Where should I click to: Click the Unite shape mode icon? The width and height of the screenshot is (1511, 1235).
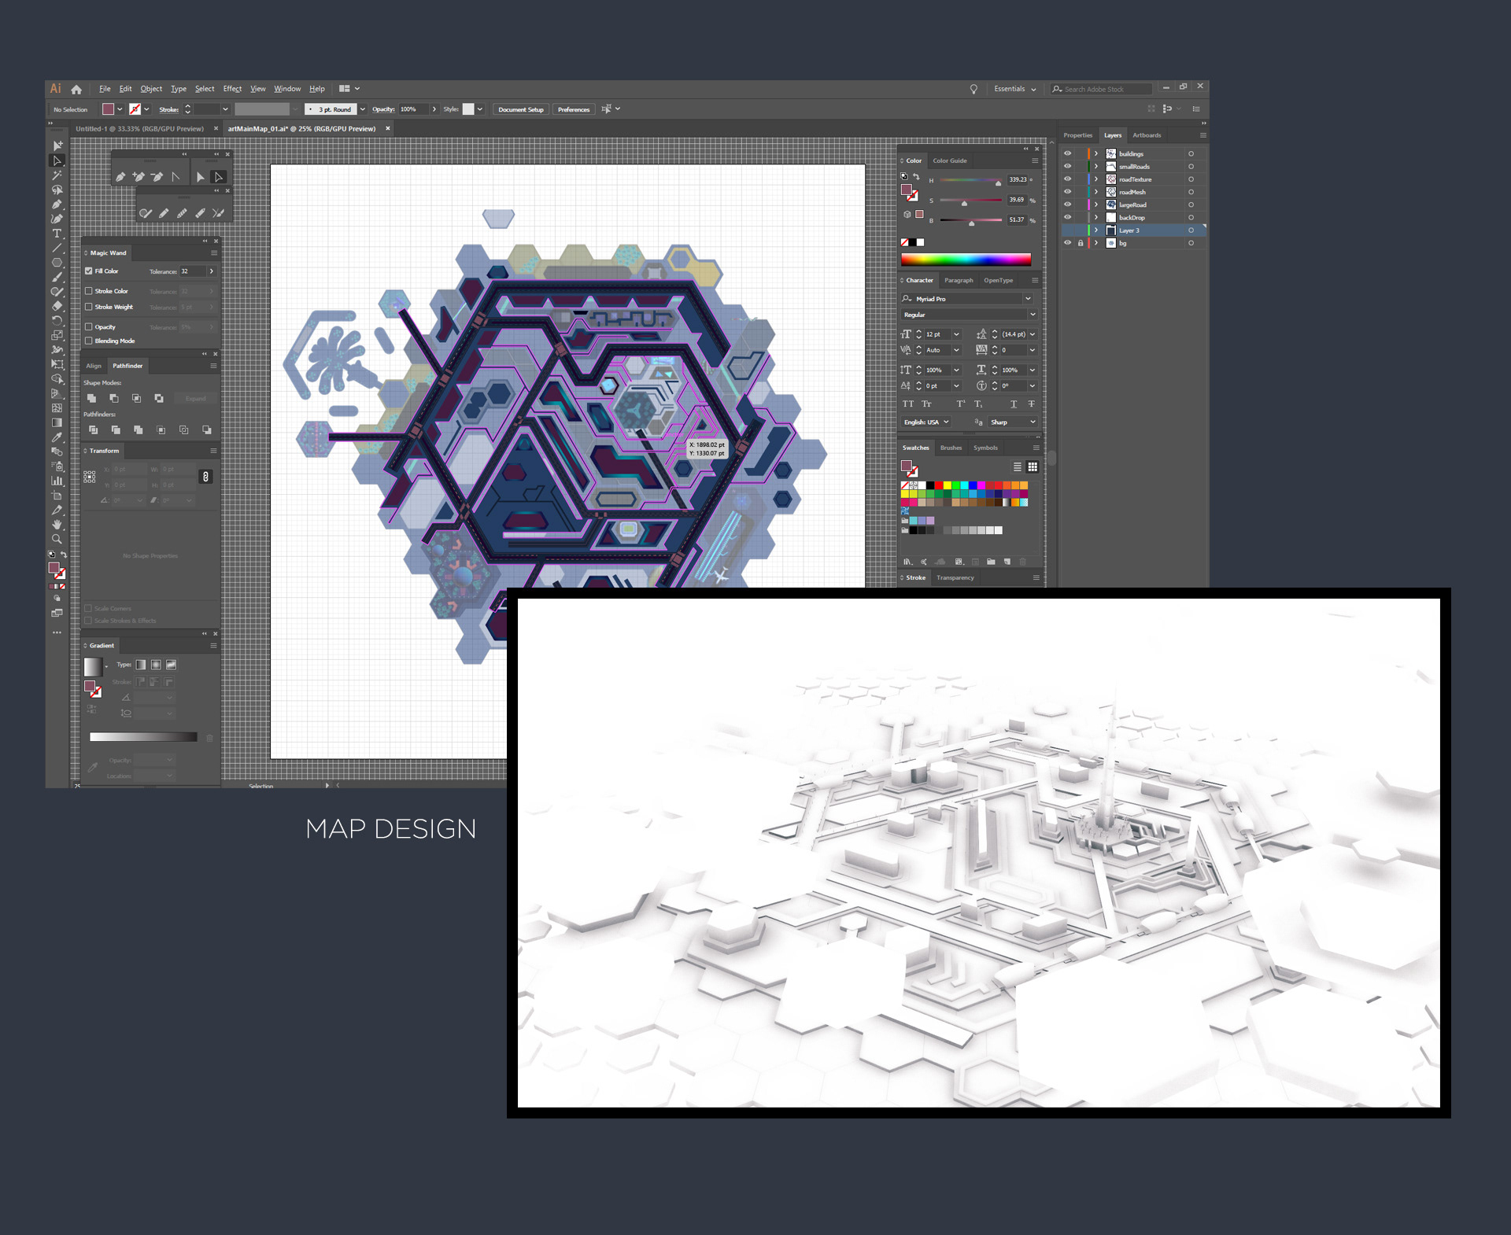92,399
